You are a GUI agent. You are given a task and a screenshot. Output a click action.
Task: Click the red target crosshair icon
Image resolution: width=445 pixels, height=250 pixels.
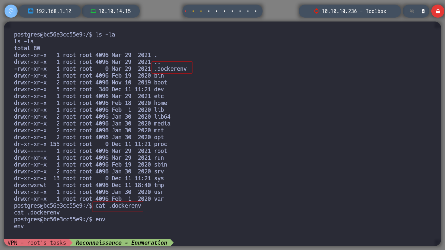[x=316, y=11]
